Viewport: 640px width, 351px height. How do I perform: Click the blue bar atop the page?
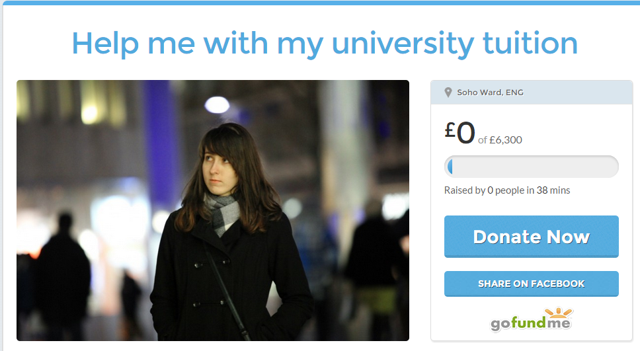pyautogui.click(x=320, y=3)
